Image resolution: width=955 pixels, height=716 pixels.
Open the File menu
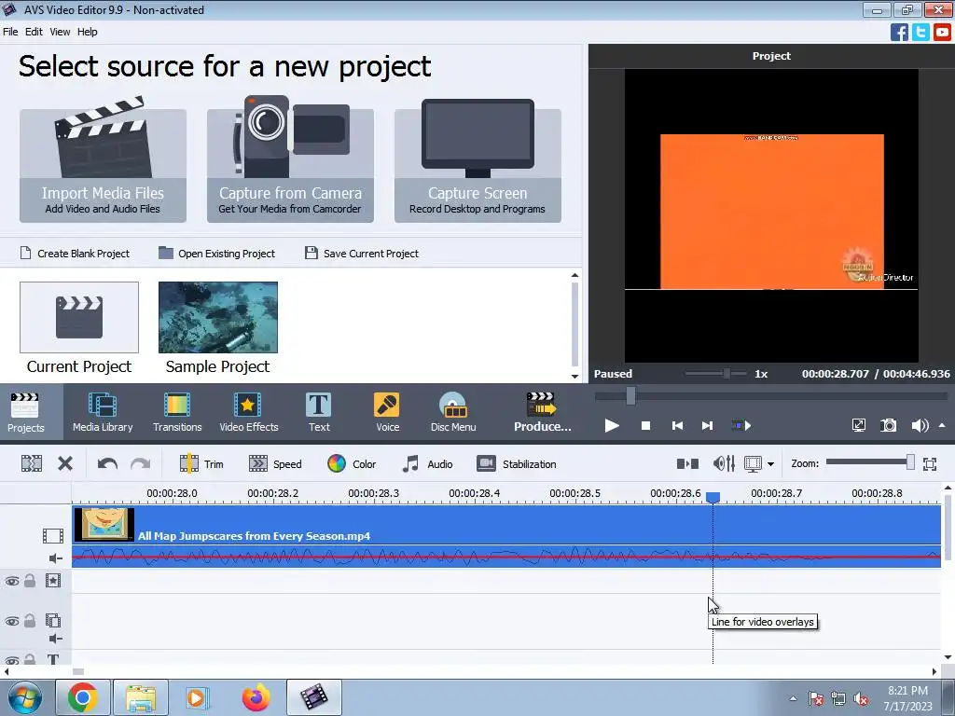tap(10, 32)
